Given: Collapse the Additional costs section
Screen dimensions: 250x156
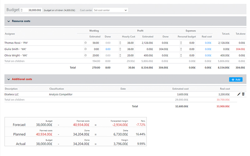Looking at the screenshot, I should 8,79.
